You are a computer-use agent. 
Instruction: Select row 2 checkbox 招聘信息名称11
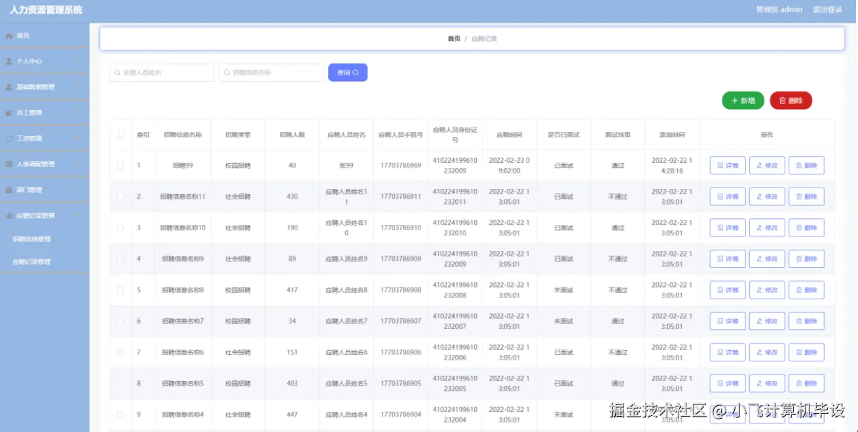121,197
